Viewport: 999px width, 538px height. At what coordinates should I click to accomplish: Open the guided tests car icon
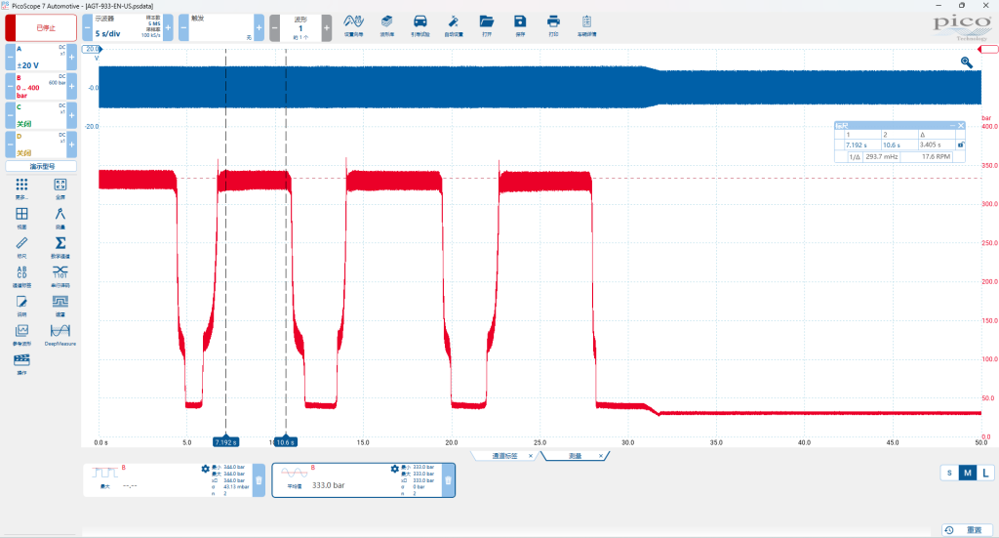[x=420, y=25]
